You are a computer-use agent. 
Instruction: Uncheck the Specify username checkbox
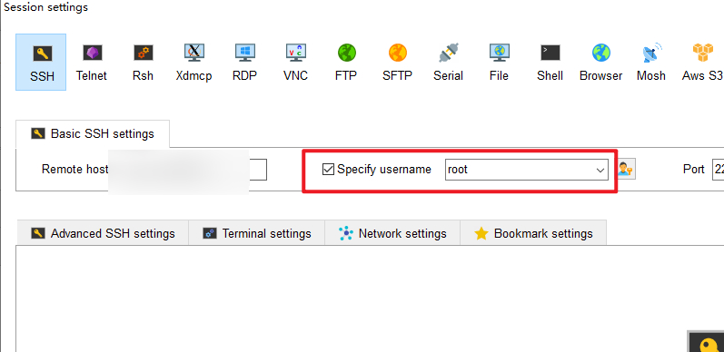click(x=328, y=170)
